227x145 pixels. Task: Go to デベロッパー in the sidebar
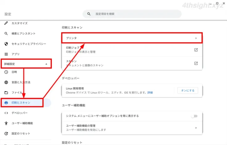(x=20, y=113)
